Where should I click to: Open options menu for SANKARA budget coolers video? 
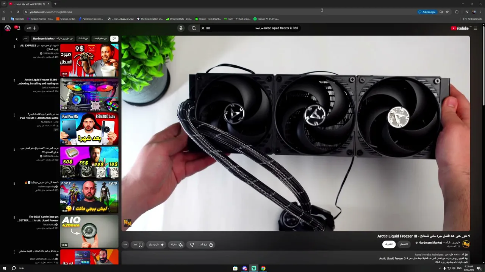tap(14, 149)
